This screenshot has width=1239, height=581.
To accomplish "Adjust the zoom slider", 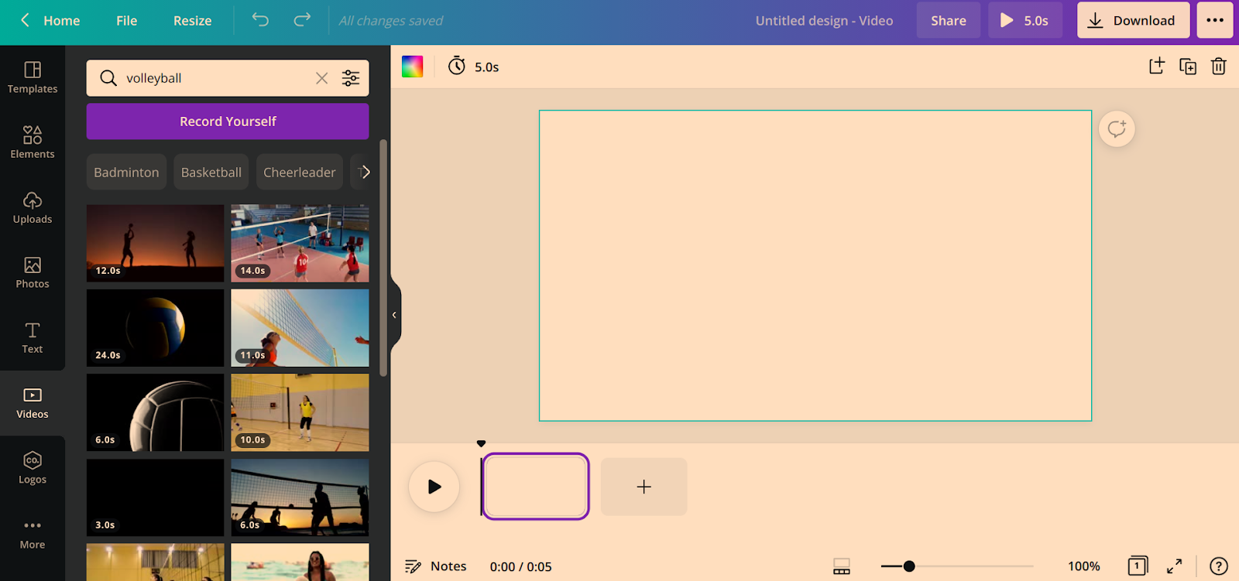I will click(909, 566).
